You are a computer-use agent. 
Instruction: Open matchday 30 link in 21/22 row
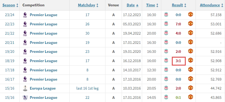pos(87,33)
